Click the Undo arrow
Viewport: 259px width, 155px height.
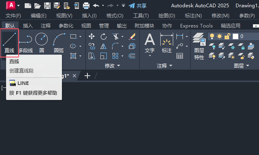[96, 6]
